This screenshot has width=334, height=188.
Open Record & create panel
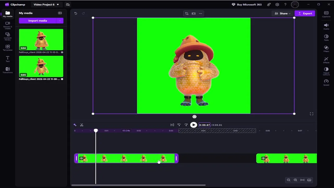[8, 25]
